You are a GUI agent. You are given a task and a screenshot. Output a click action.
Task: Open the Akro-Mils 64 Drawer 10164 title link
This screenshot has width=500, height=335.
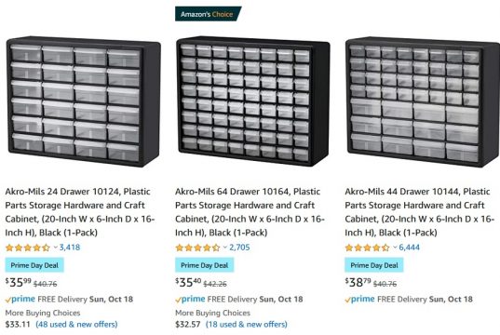pyautogui.click(x=250, y=212)
